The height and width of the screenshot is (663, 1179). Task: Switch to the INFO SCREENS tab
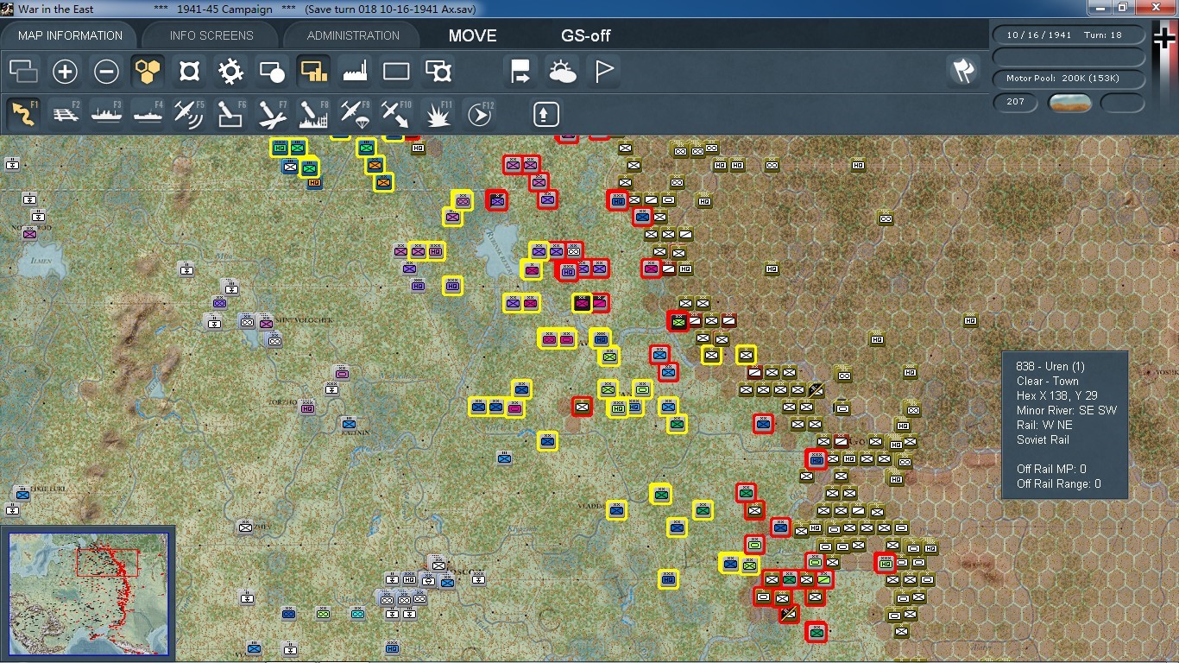point(211,35)
